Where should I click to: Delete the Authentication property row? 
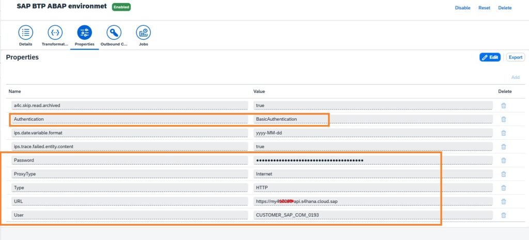(x=503, y=119)
